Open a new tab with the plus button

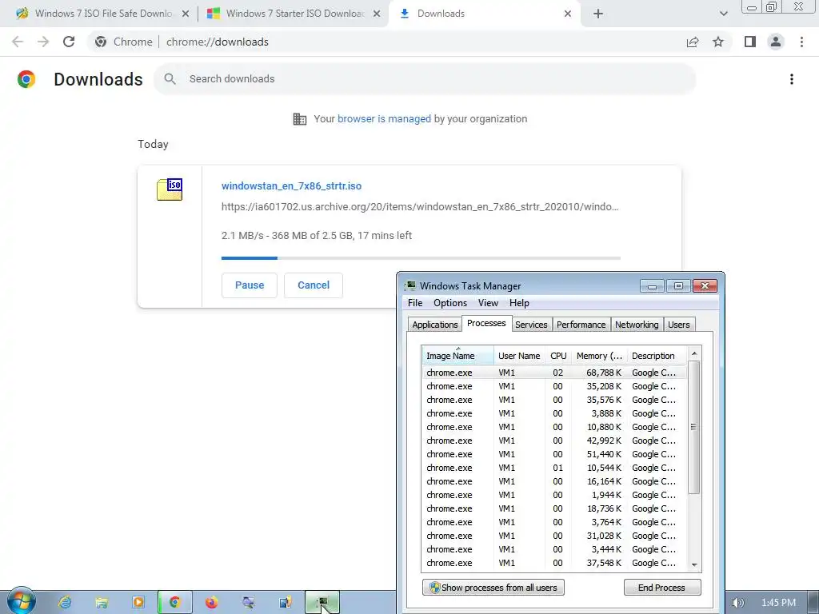coord(598,14)
